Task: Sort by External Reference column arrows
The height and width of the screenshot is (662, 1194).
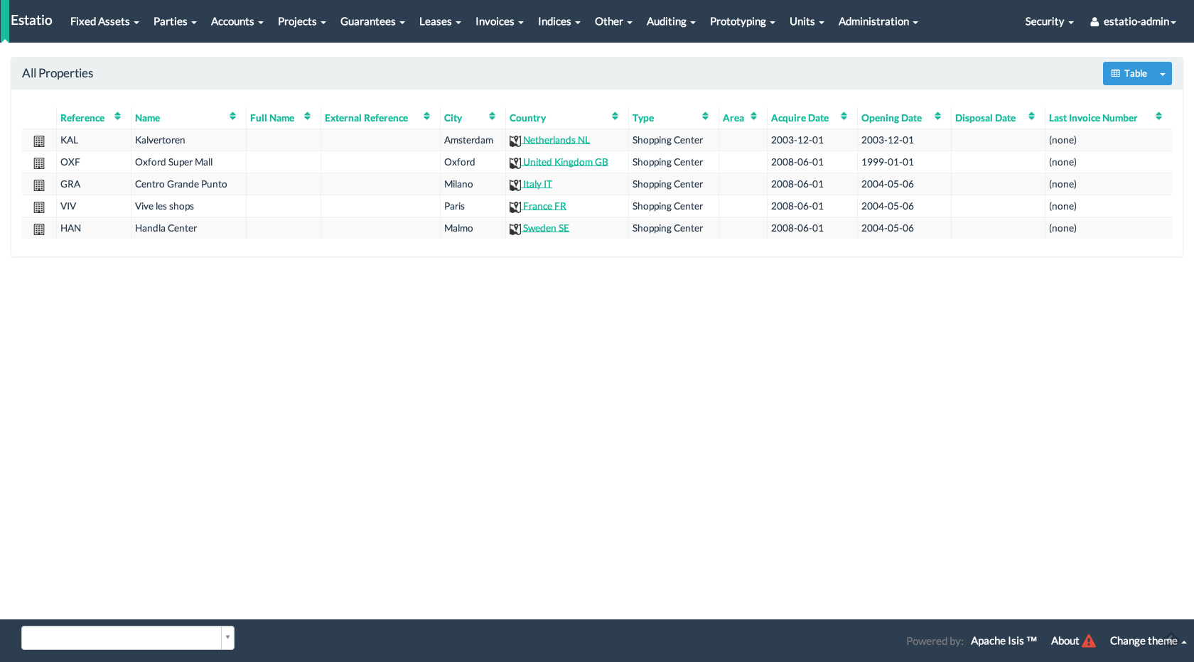Action: [x=426, y=116]
